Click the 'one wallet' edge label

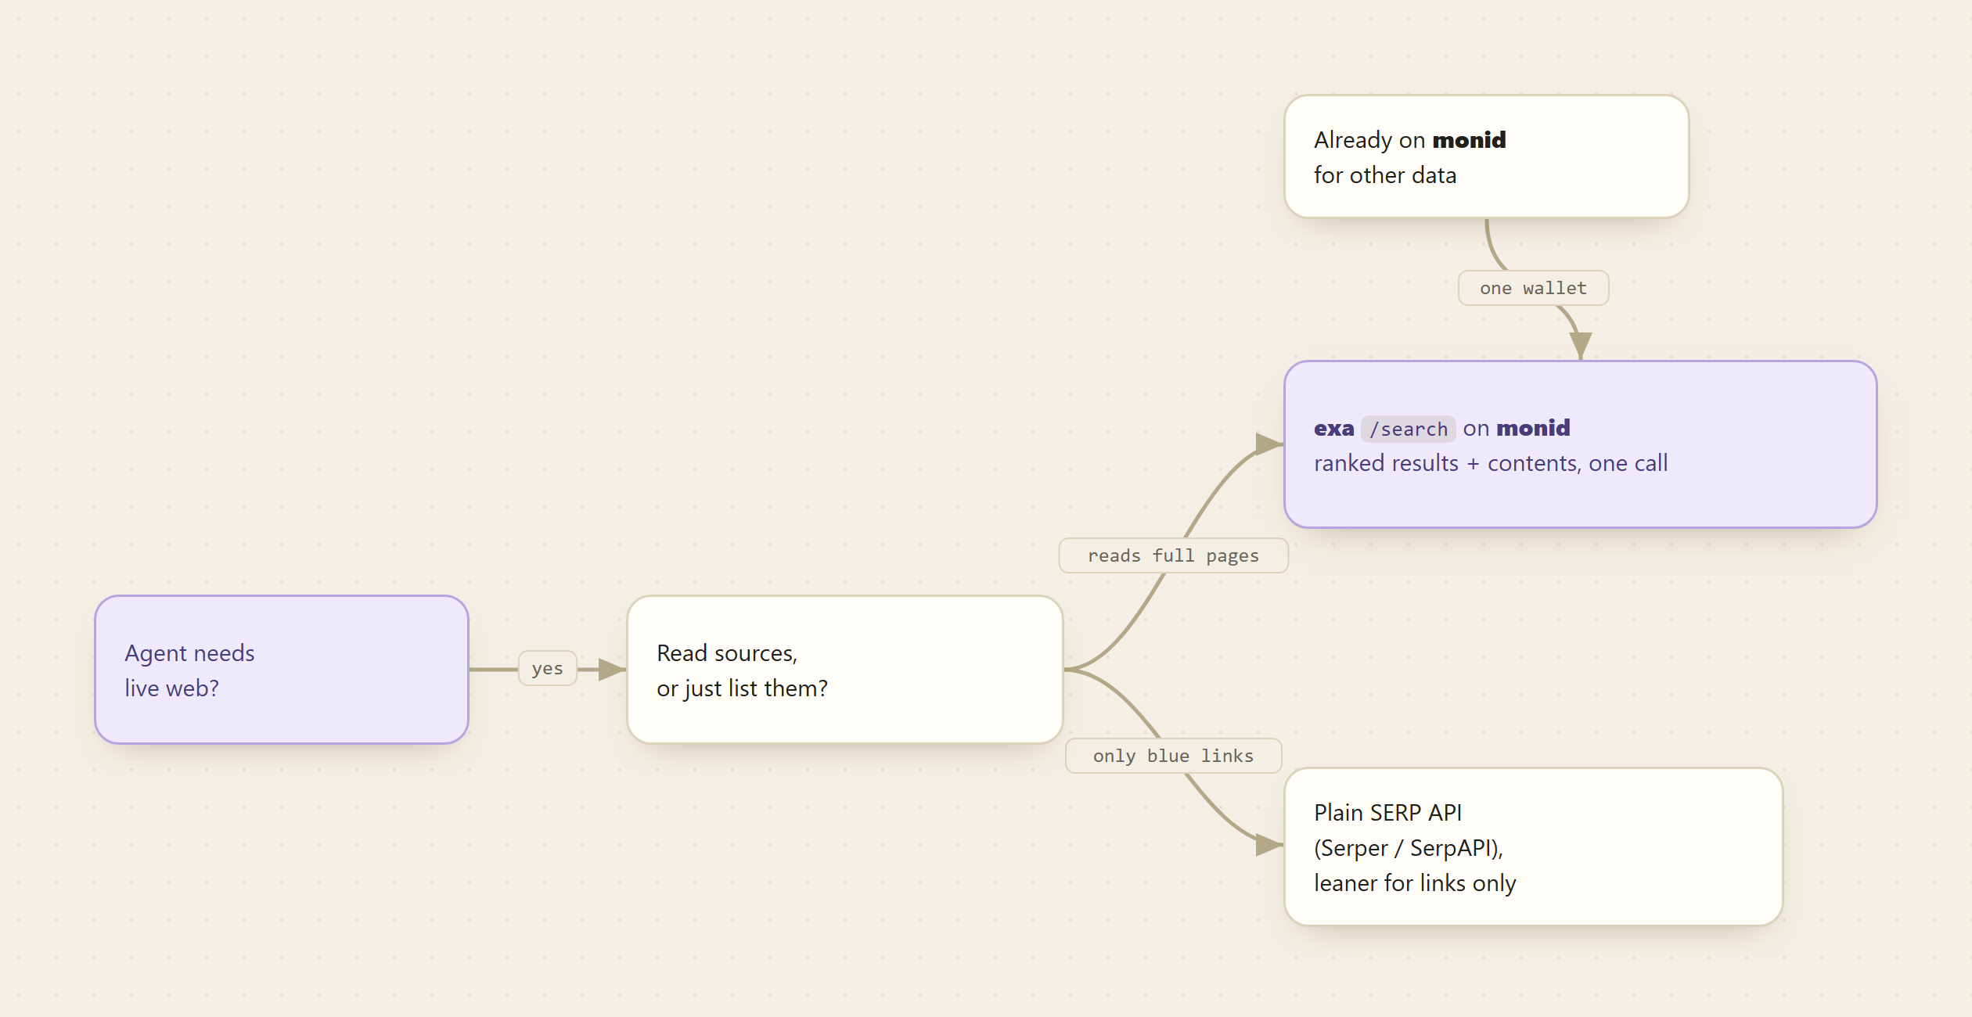(x=1534, y=288)
